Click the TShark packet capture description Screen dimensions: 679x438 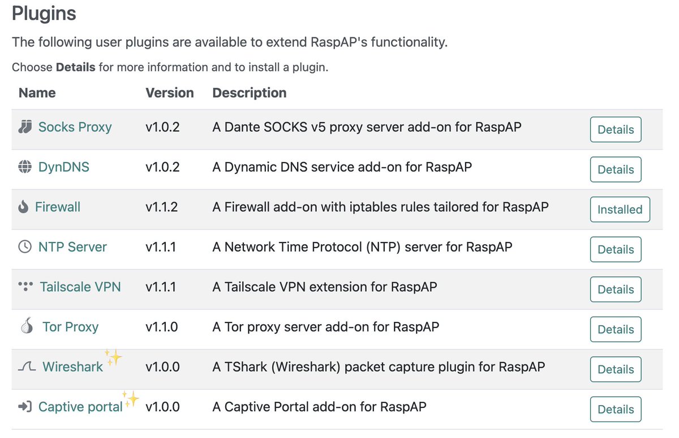tap(379, 367)
